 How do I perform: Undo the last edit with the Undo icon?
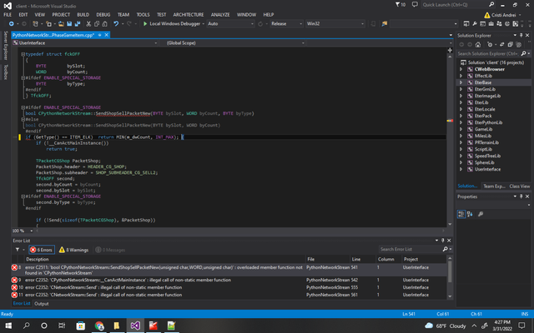click(116, 24)
